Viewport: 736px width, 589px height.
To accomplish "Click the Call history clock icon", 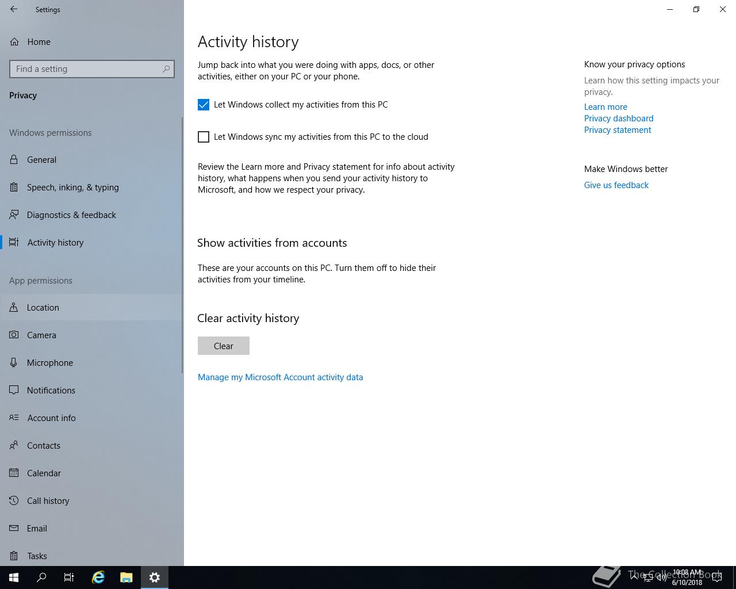I will 14,501.
